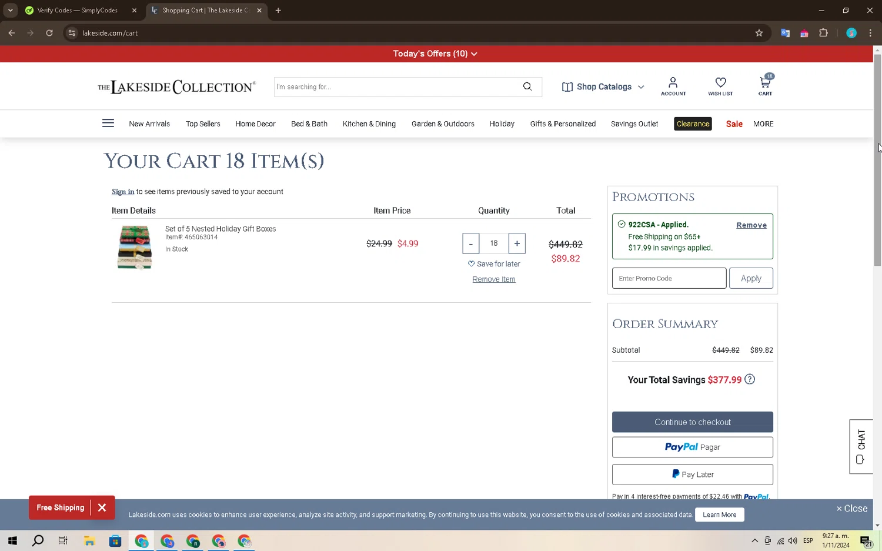This screenshot has width=882, height=551.
Task: Open the Chrome profile avatar
Action: point(851,33)
